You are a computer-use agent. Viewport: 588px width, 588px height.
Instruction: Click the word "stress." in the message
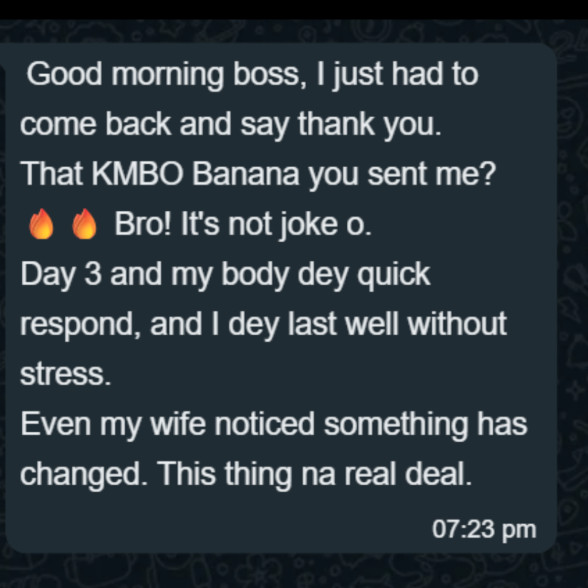point(65,374)
